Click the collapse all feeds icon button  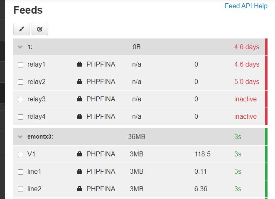click(x=22, y=29)
